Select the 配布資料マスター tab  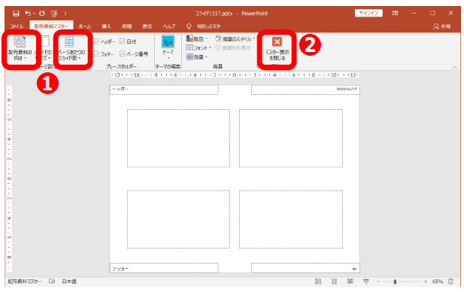(51, 26)
